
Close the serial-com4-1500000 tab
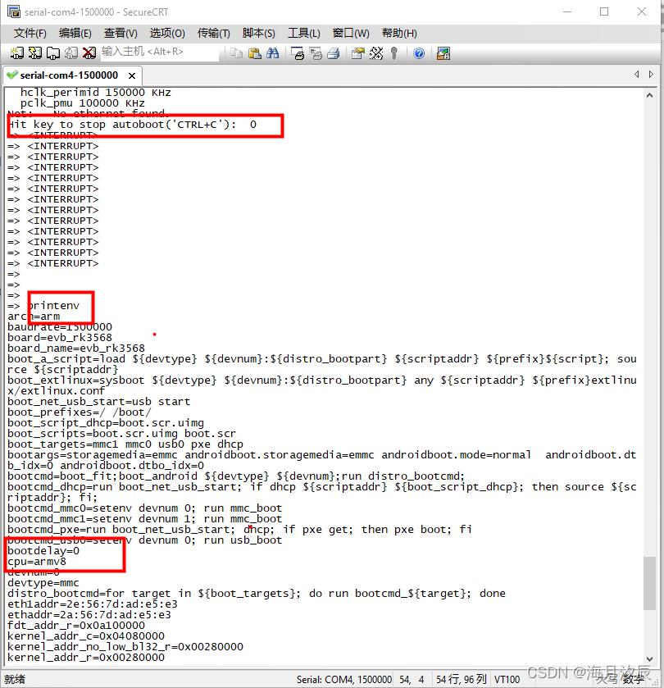tap(131, 74)
